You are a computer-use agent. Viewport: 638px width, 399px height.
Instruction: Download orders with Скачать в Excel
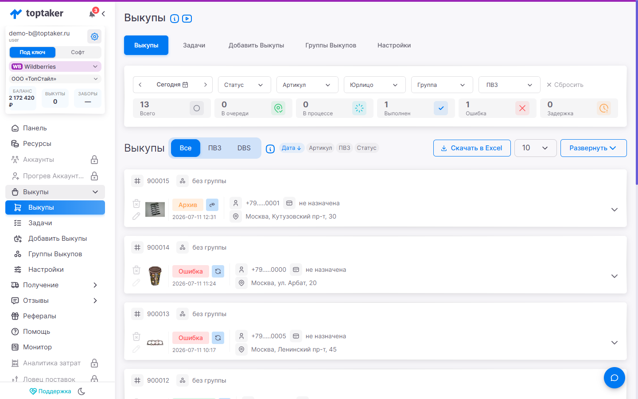472,148
